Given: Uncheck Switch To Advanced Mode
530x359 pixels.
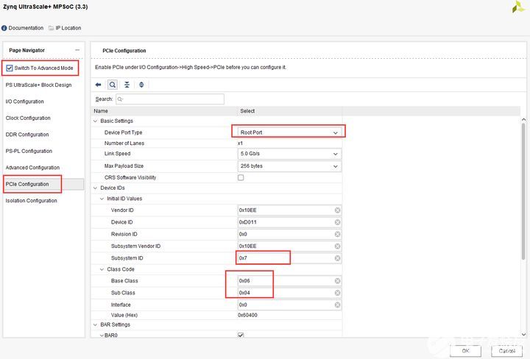Looking at the screenshot, I should (x=10, y=68).
